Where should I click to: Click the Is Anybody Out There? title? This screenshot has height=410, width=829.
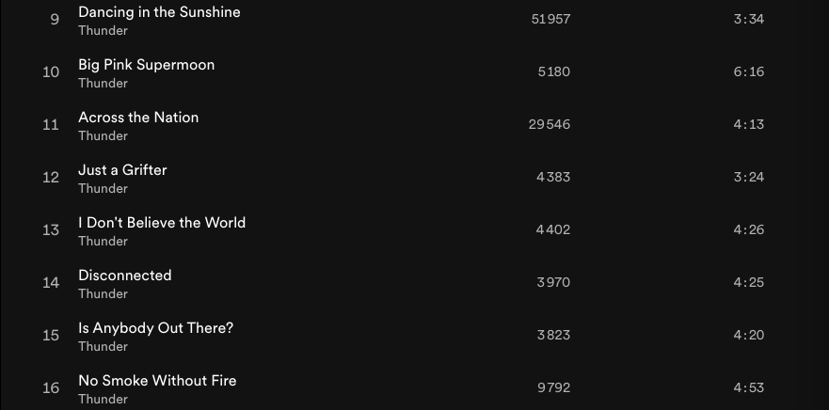(x=155, y=328)
